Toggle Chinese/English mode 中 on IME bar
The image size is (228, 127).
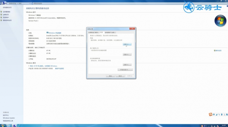coord(214,115)
